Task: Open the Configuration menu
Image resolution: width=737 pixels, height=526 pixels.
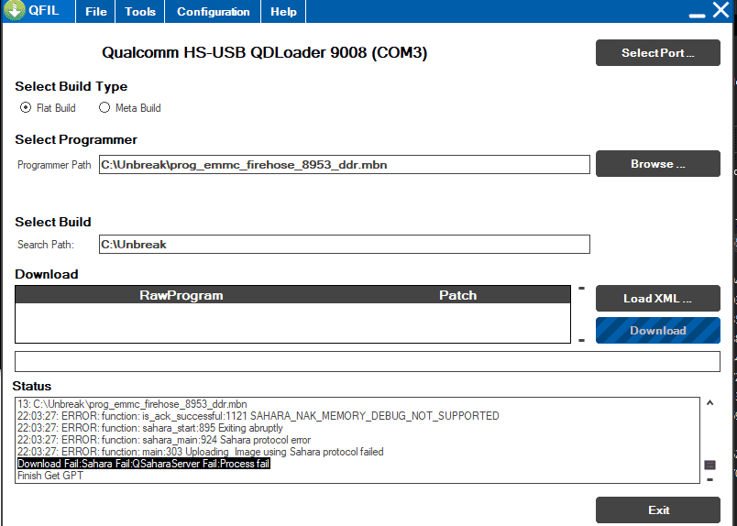Action: click(213, 12)
